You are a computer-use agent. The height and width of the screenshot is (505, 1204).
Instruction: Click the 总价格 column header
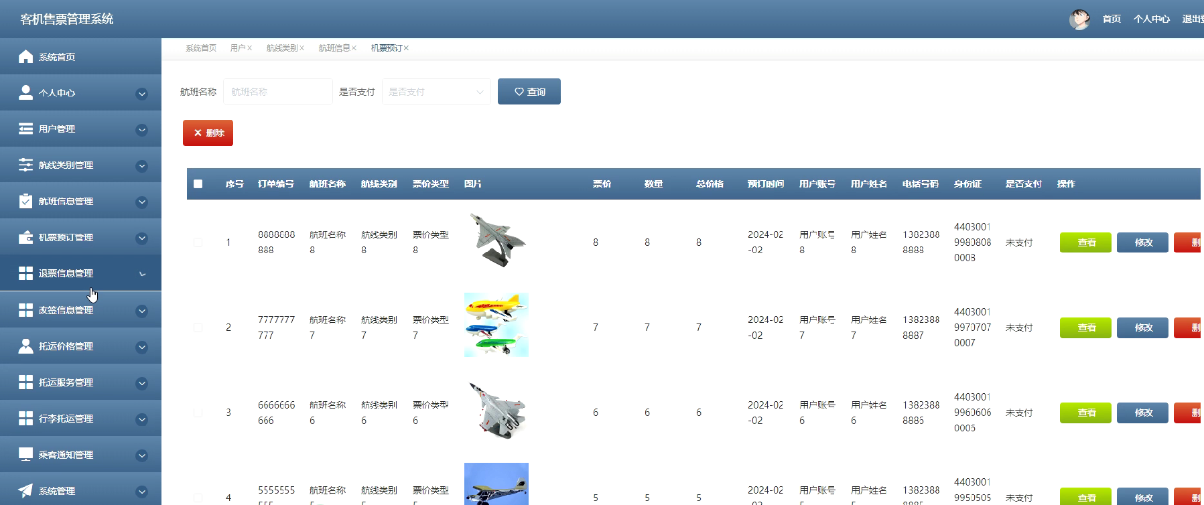click(x=710, y=184)
